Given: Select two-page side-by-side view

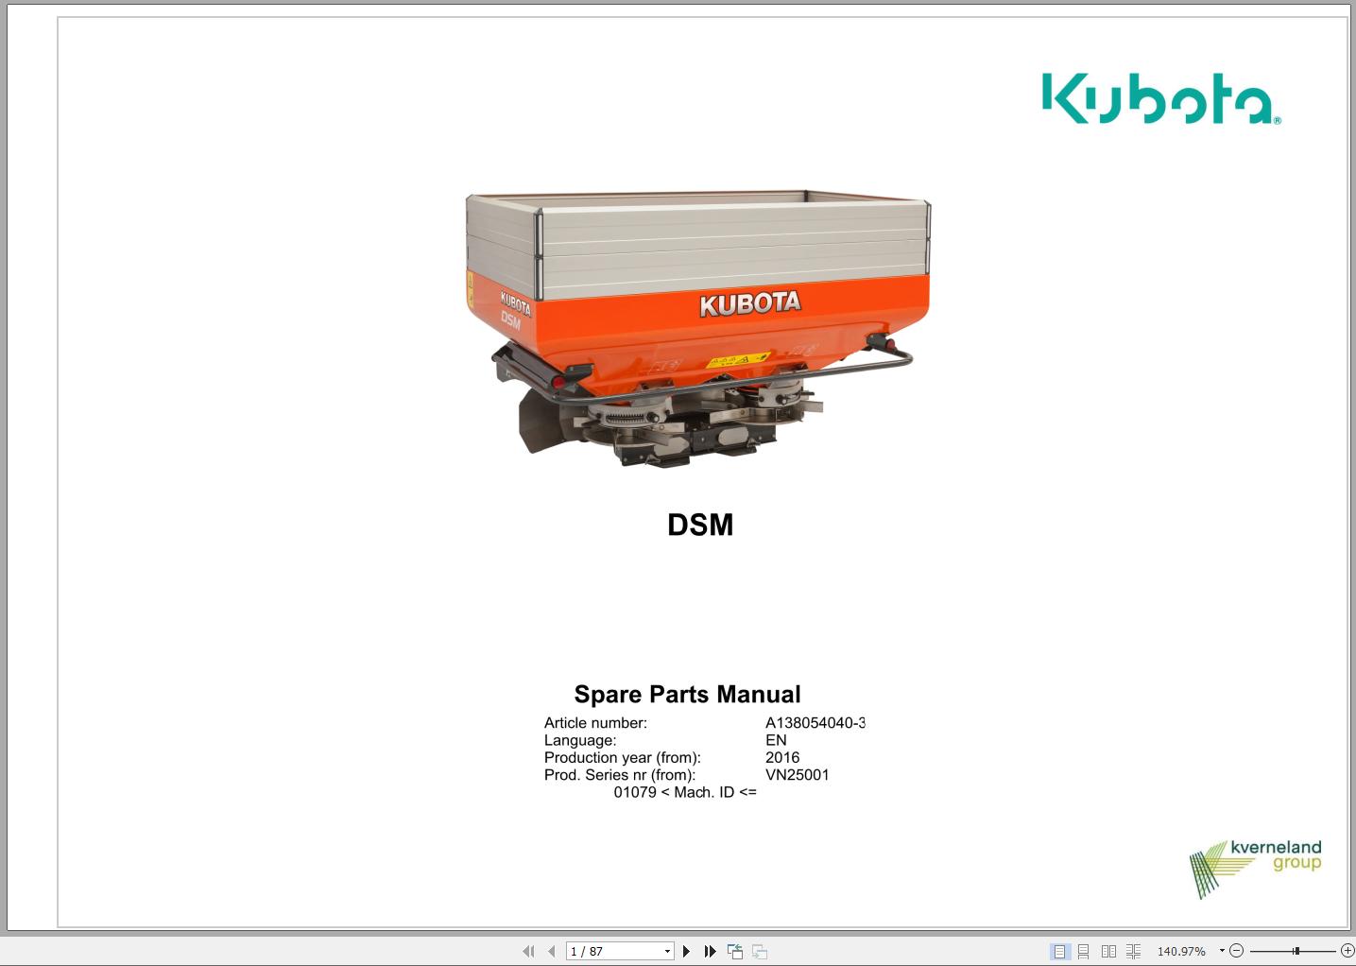Looking at the screenshot, I should [1107, 951].
